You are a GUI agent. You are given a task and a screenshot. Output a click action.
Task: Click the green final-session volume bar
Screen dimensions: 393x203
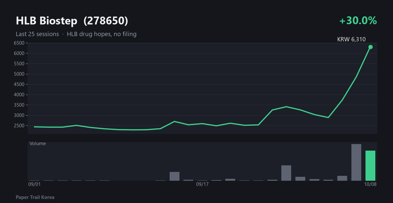(370, 166)
